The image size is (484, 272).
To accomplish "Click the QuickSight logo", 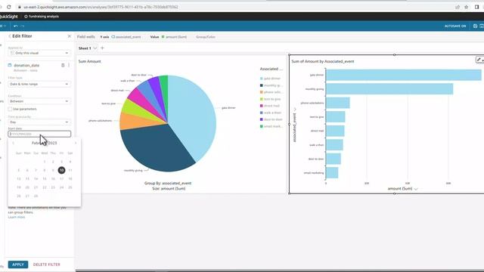I will tap(9, 17).
